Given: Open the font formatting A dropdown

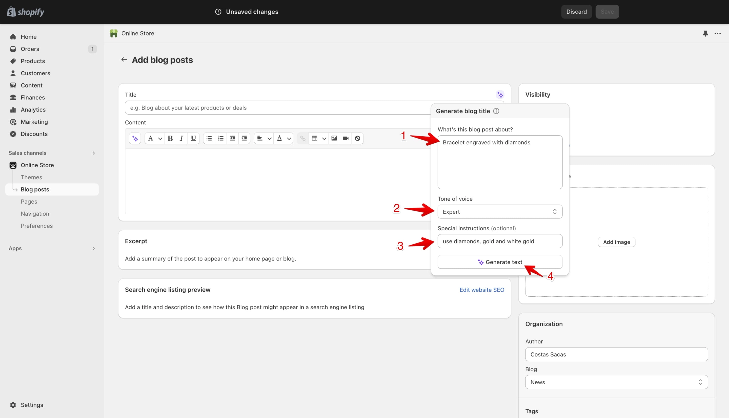Looking at the screenshot, I should click(x=155, y=138).
